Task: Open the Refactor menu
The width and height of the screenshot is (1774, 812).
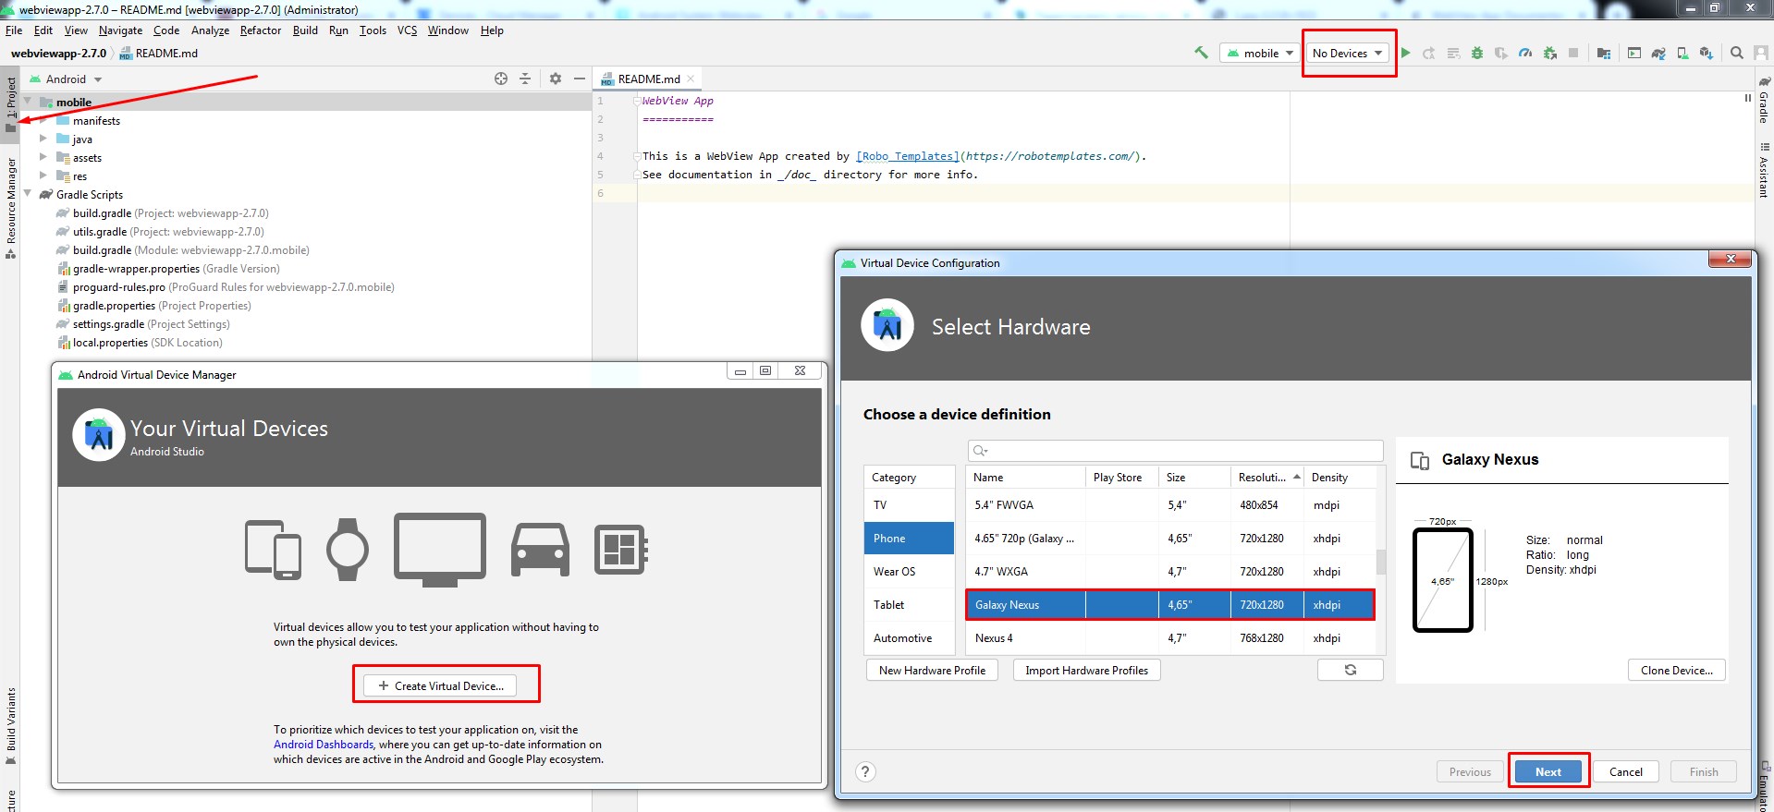Action: pyautogui.click(x=261, y=30)
